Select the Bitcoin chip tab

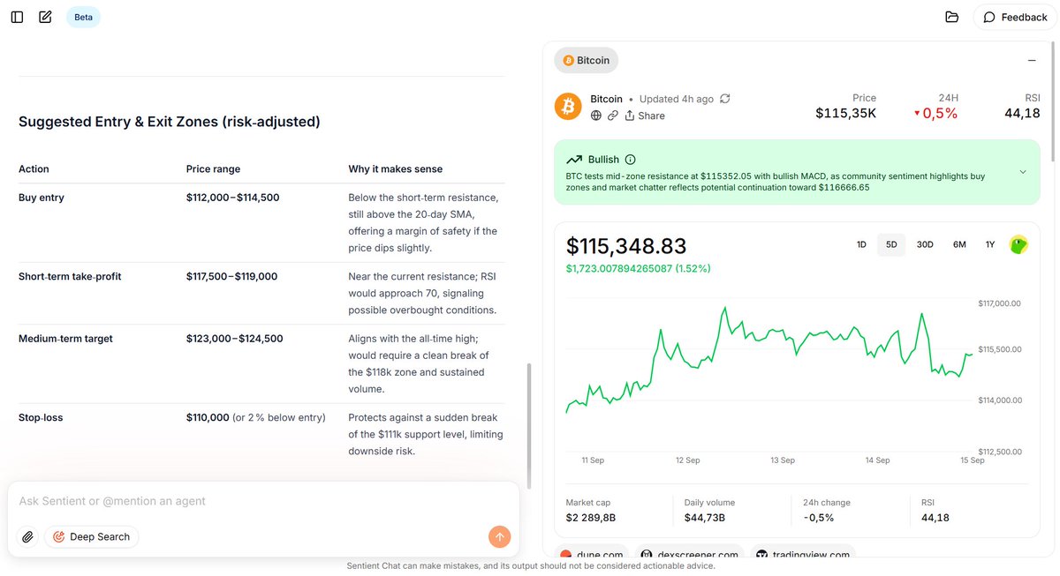[587, 60]
